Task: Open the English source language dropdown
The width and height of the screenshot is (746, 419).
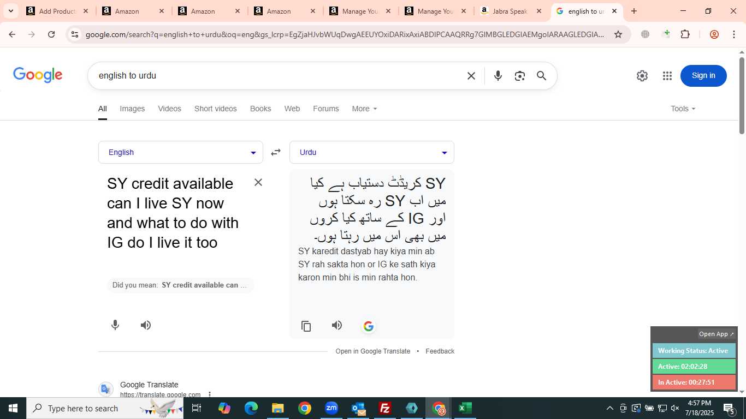Action: [x=181, y=152]
